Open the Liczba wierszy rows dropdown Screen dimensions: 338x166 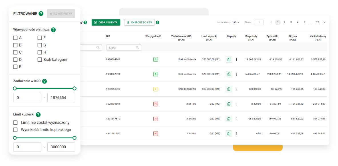[x=236, y=22]
